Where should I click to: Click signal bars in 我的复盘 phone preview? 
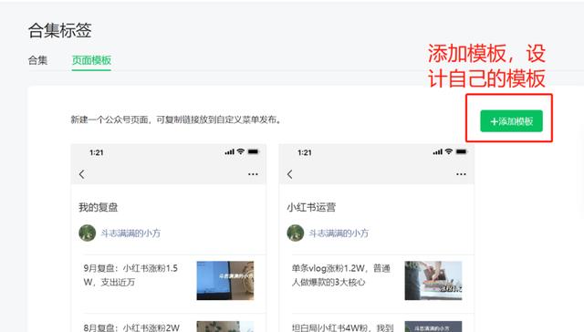point(229,151)
